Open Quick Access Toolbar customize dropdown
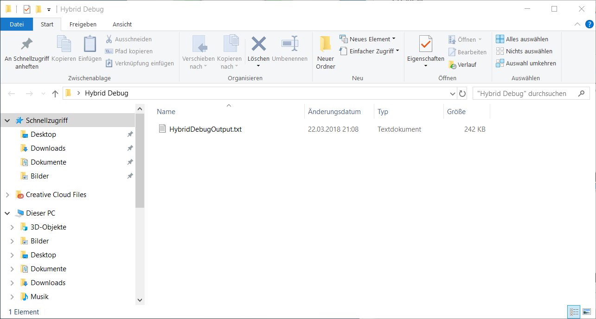 pyautogui.click(x=49, y=9)
